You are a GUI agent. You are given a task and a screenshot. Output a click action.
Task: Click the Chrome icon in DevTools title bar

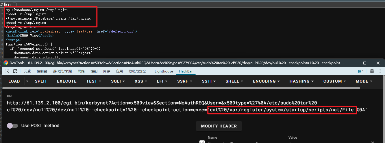point(6,63)
